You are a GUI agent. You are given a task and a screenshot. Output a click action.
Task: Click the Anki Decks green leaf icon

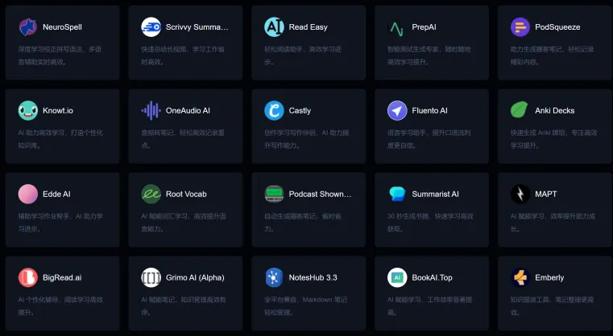click(x=520, y=110)
